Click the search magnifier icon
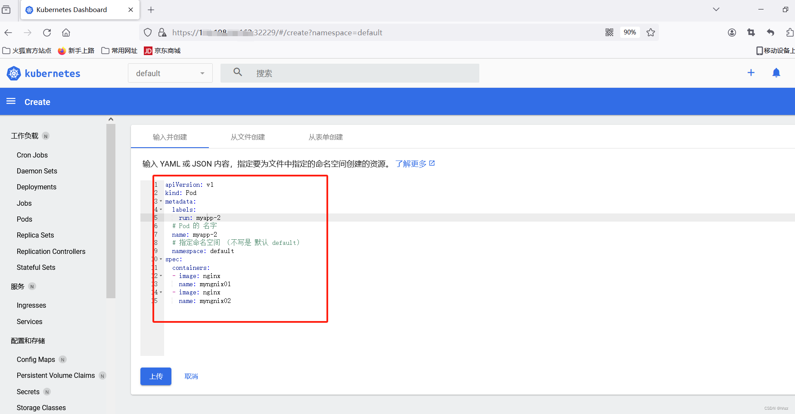Image resolution: width=795 pixels, height=414 pixels. [x=238, y=72]
